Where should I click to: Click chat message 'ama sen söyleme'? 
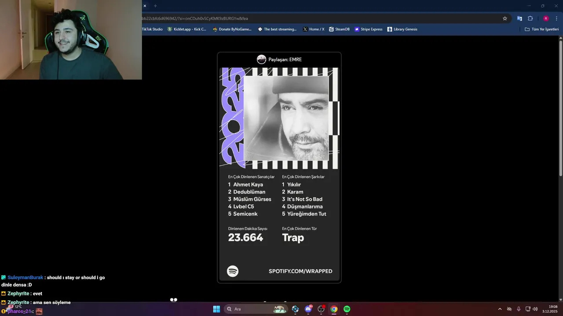(x=51, y=302)
